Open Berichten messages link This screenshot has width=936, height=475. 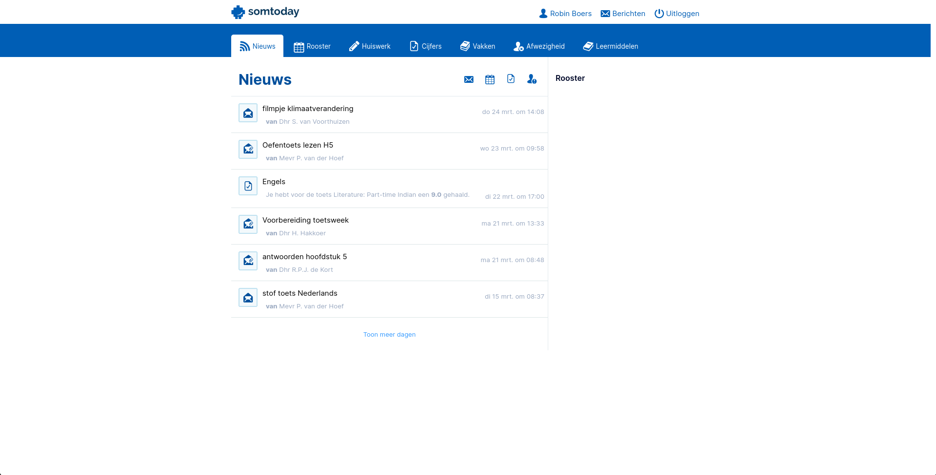[x=623, y=14]
